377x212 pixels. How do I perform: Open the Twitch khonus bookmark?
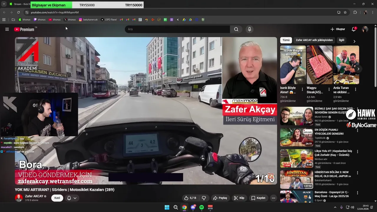[x=39, y=20]
